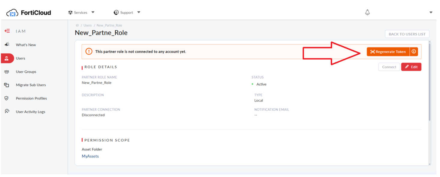This screenshot has width=440, height=177.
Task: Click the User Groups icon
Action: pyautogui.click(x=7, y=72)
